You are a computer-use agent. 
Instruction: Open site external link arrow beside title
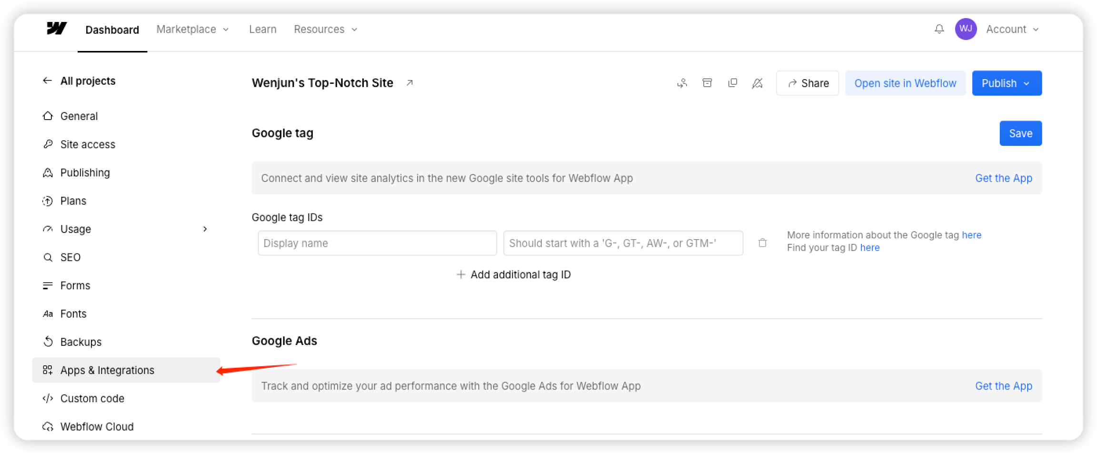click(x=409, y=83)
